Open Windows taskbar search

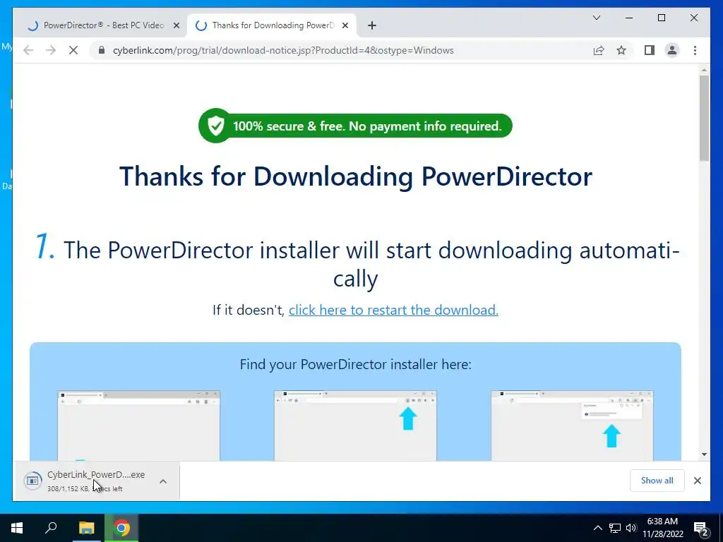coord(51,528)
